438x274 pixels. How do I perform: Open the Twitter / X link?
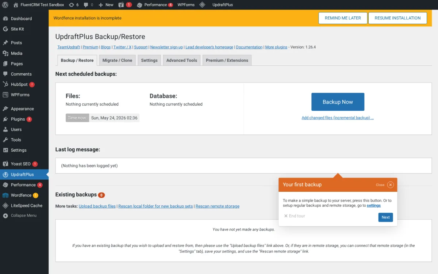(122, 47)
